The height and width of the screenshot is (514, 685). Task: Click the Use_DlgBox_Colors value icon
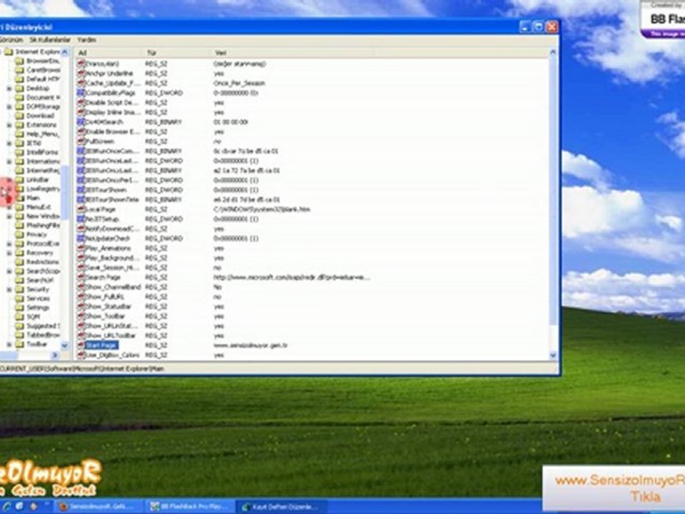81,355
